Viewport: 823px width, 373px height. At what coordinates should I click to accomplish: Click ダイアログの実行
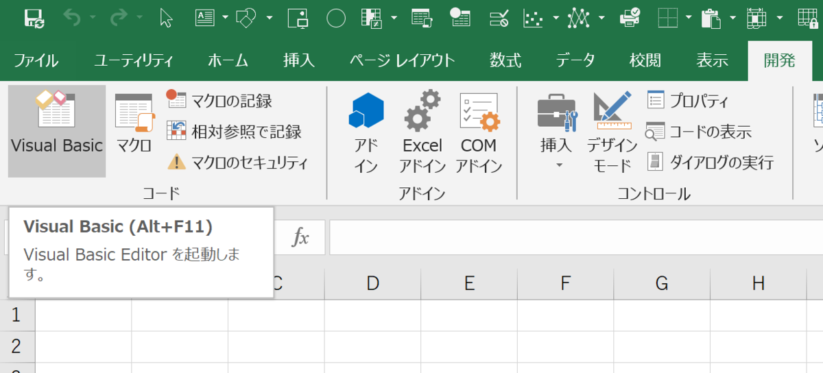click(x=711, y=163)
